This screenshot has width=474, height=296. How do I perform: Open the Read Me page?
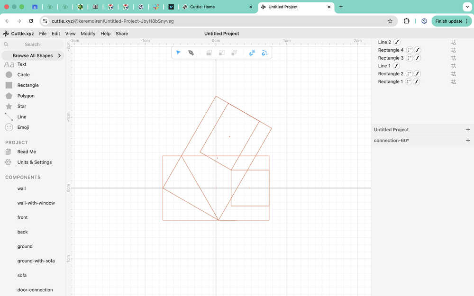click(27, 152)
